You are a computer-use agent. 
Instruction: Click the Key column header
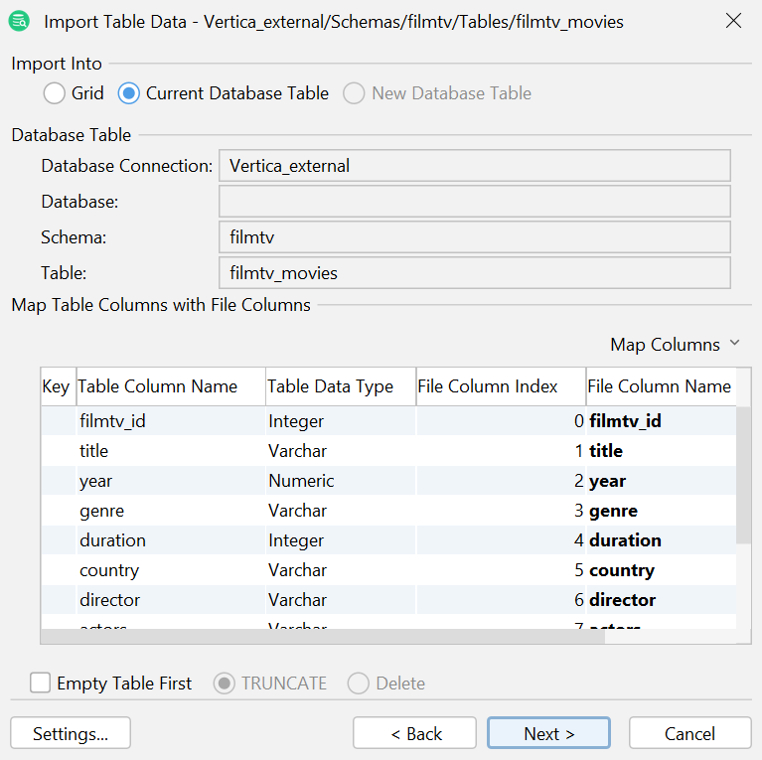click(x=59, y=386)
